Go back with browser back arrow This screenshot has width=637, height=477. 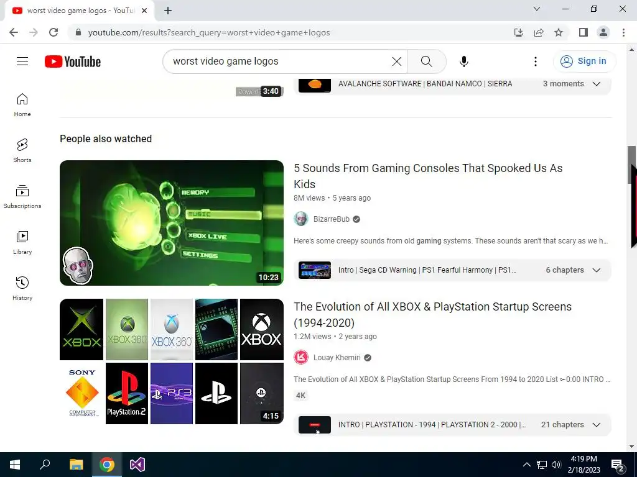14,32
